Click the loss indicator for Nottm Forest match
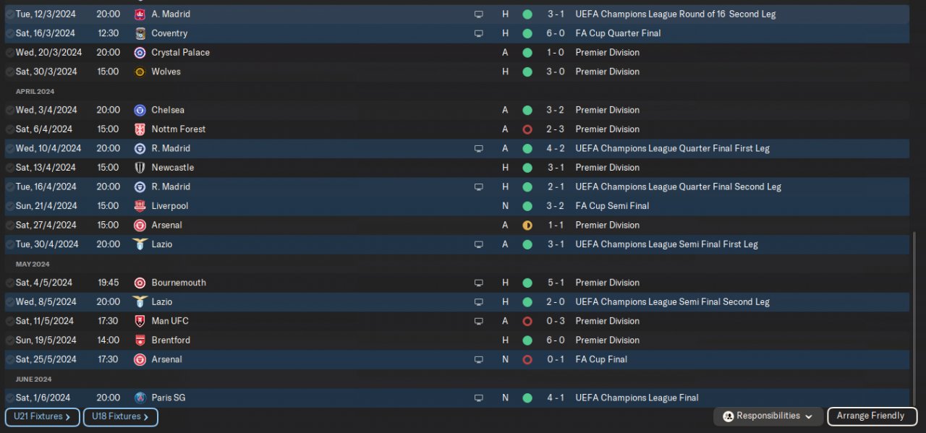This screenshot has height=433, width=926. pyautogui.click(x=527, y=129)
